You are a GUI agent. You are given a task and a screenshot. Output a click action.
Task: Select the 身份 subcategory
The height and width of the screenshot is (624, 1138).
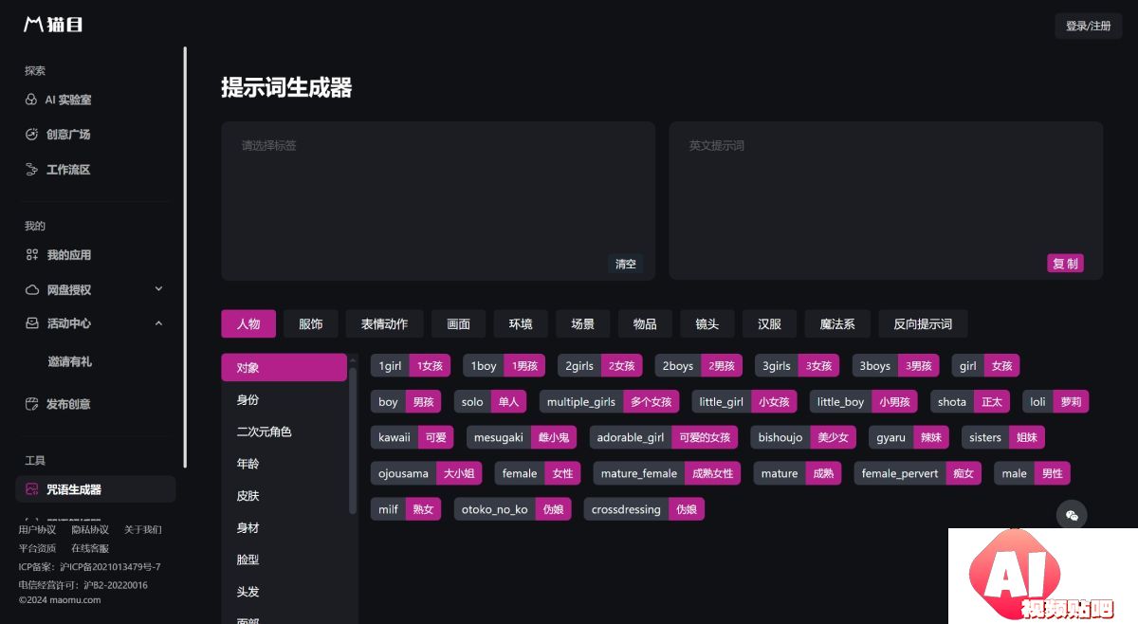[x=284, y=399]
